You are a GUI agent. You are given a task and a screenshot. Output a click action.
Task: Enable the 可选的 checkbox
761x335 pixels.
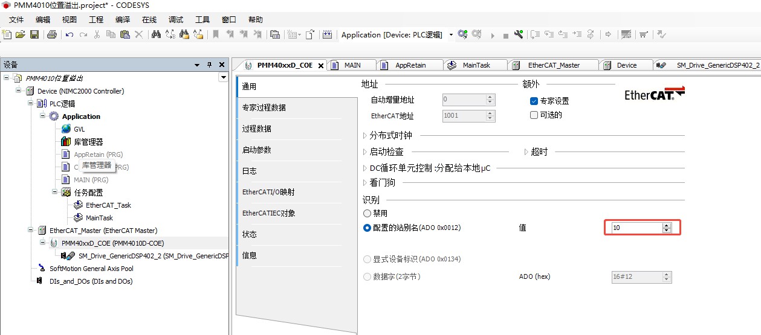coord(534,115)
